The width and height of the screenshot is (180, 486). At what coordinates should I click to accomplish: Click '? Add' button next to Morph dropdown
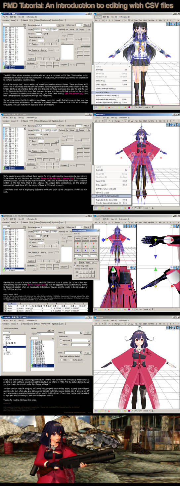click(x=87, y=333)
